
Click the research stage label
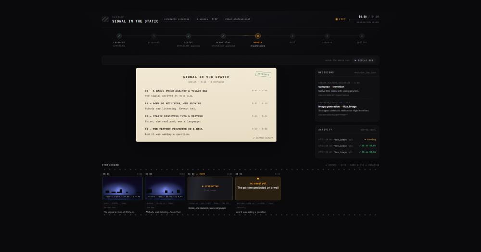point(119,42)
